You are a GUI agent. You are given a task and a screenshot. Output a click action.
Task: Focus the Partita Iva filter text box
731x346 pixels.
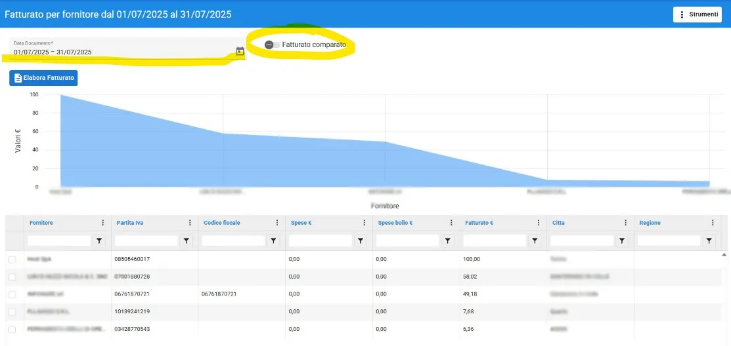tap(146, 240)
